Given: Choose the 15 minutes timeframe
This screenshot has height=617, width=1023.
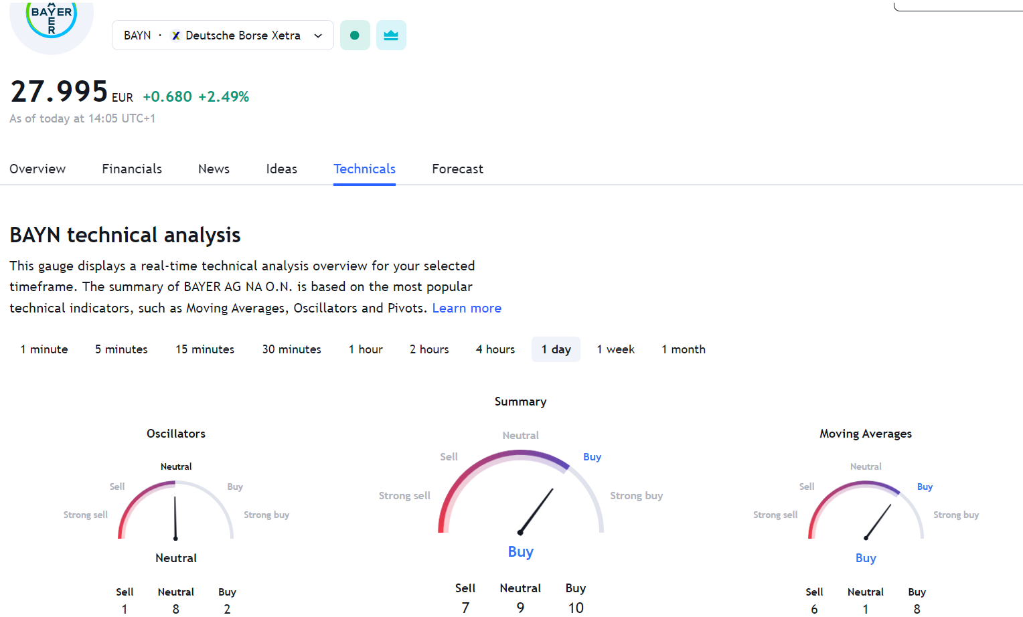Looking at the screenshot, I should coord(205,349).
